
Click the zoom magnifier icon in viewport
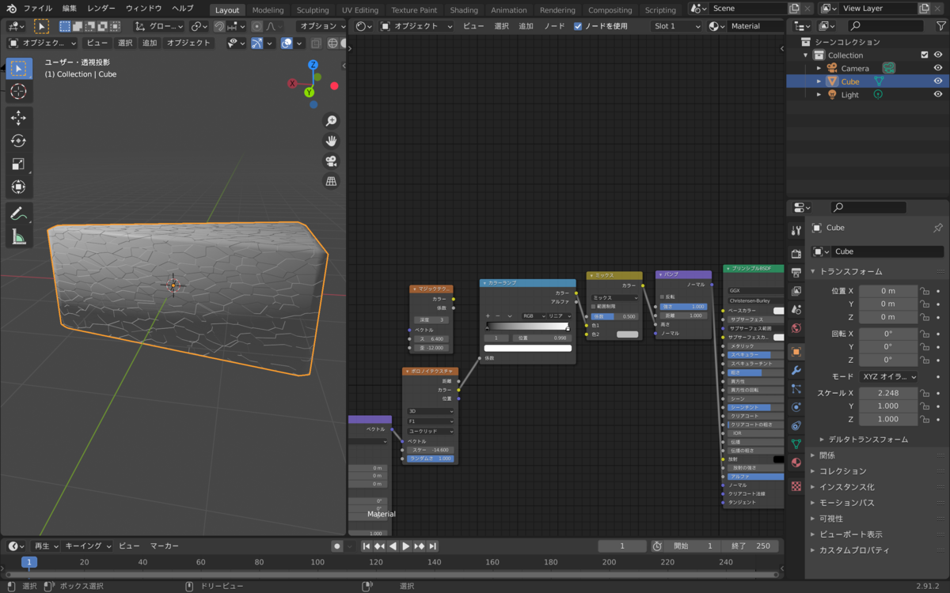pos(332,120)
